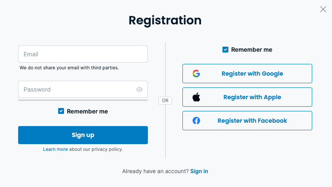Click Remember me label under Password field
This screenshot has height=187, width=332.
tap(87, 111)
